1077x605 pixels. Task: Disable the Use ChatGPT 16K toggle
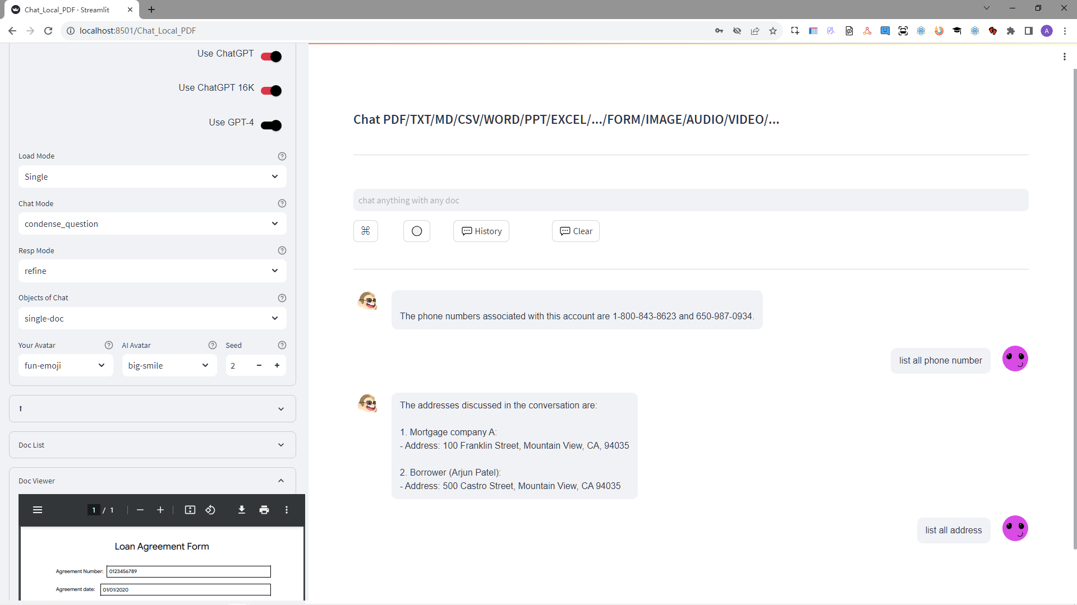click(x=271, y=90)
